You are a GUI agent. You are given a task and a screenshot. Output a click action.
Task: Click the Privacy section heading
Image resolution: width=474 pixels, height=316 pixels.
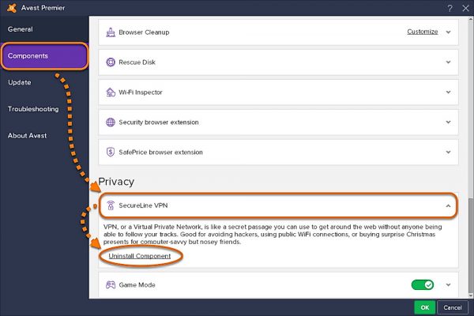(x=116, y=182)
